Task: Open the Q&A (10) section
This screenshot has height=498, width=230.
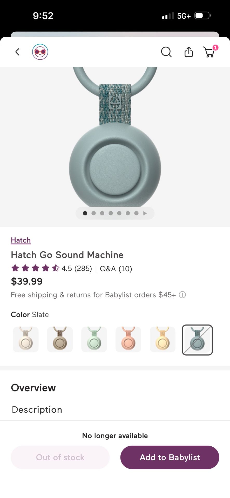Action: (x=116, y=269)
